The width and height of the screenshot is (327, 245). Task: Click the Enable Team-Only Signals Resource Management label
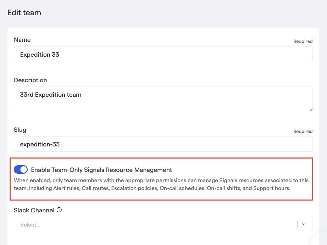point(101,170)
